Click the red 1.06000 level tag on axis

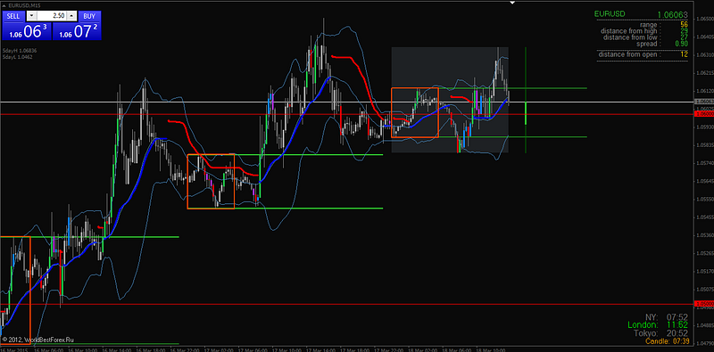point(703,114)
